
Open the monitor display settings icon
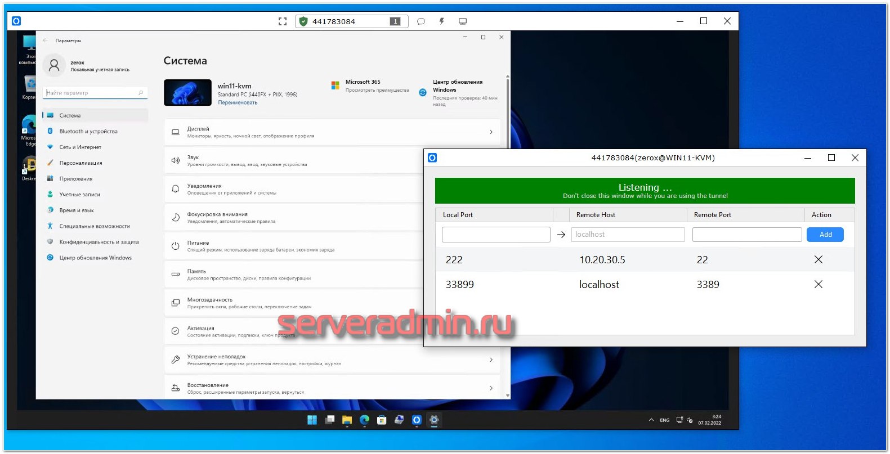(x=462, y=21)
